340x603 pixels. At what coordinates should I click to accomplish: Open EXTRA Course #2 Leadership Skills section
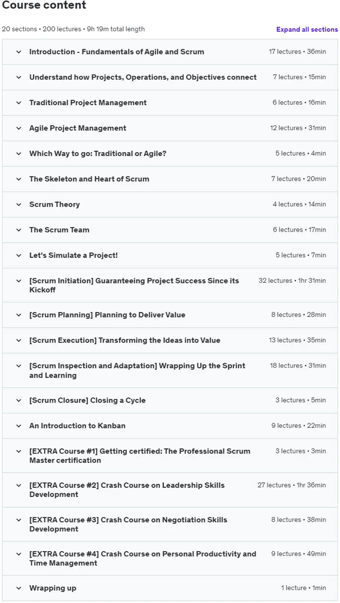(x=170, y=490)
